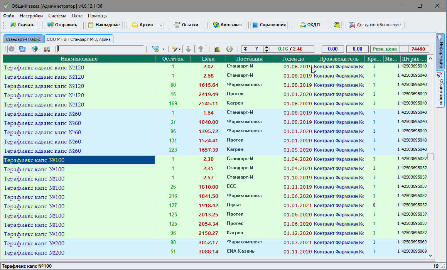Open Остатки
The image size is (447, 270).
186,25
